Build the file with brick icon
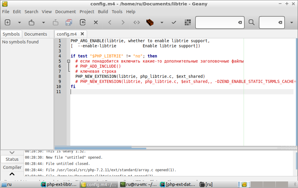This screenshot has height=188, width=298. (x=150, y=22)
